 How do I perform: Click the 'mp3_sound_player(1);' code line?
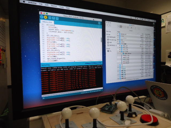56,59
